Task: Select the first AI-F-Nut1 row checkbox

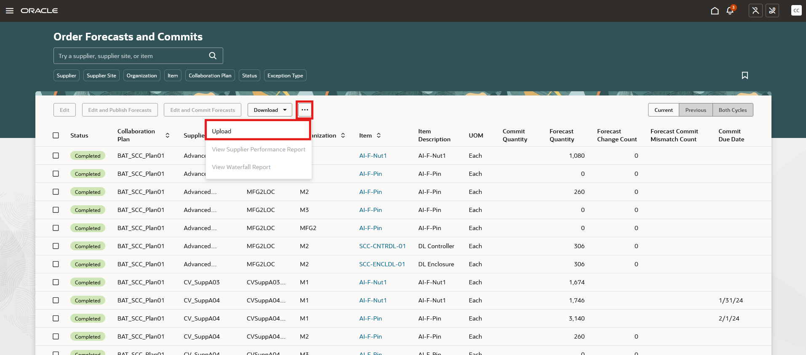Action: tap(56, 156)
